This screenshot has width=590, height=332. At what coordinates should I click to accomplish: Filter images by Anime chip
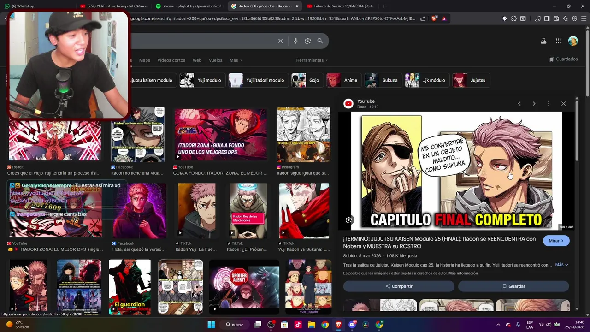coord(344,80)
